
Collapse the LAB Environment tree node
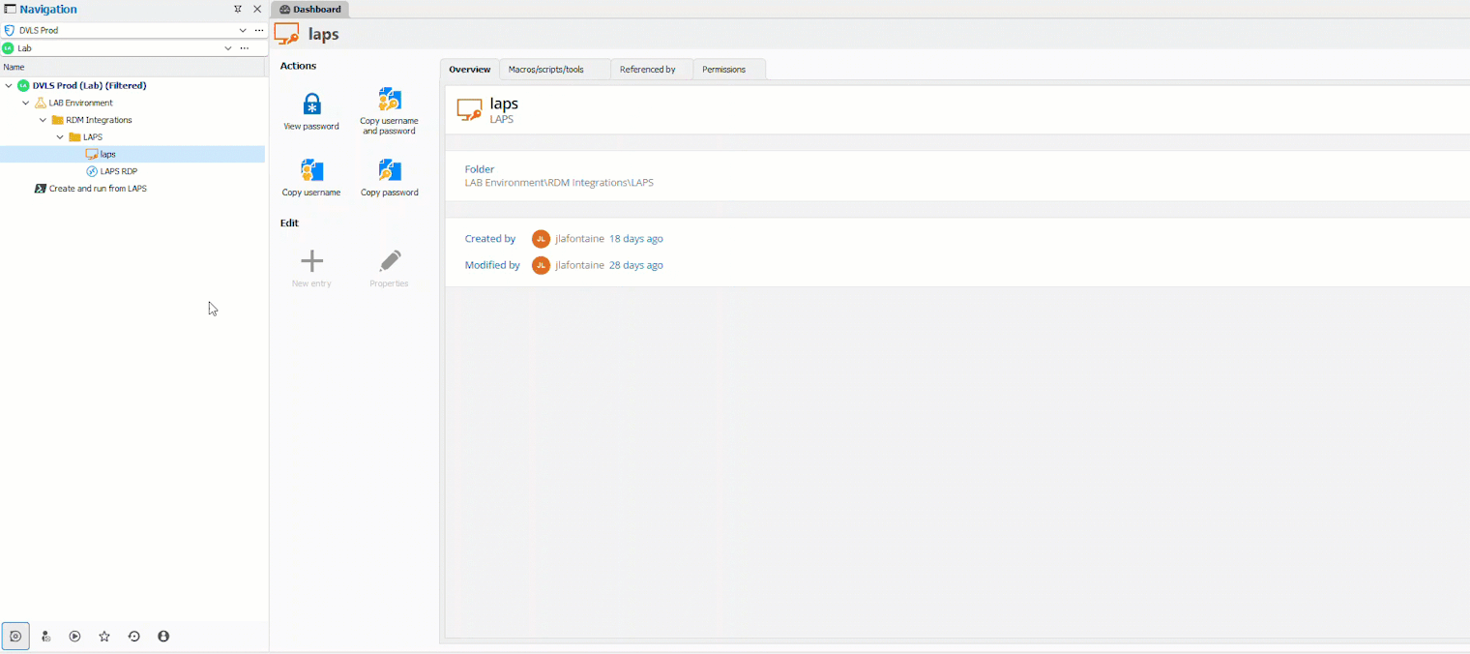26,103
